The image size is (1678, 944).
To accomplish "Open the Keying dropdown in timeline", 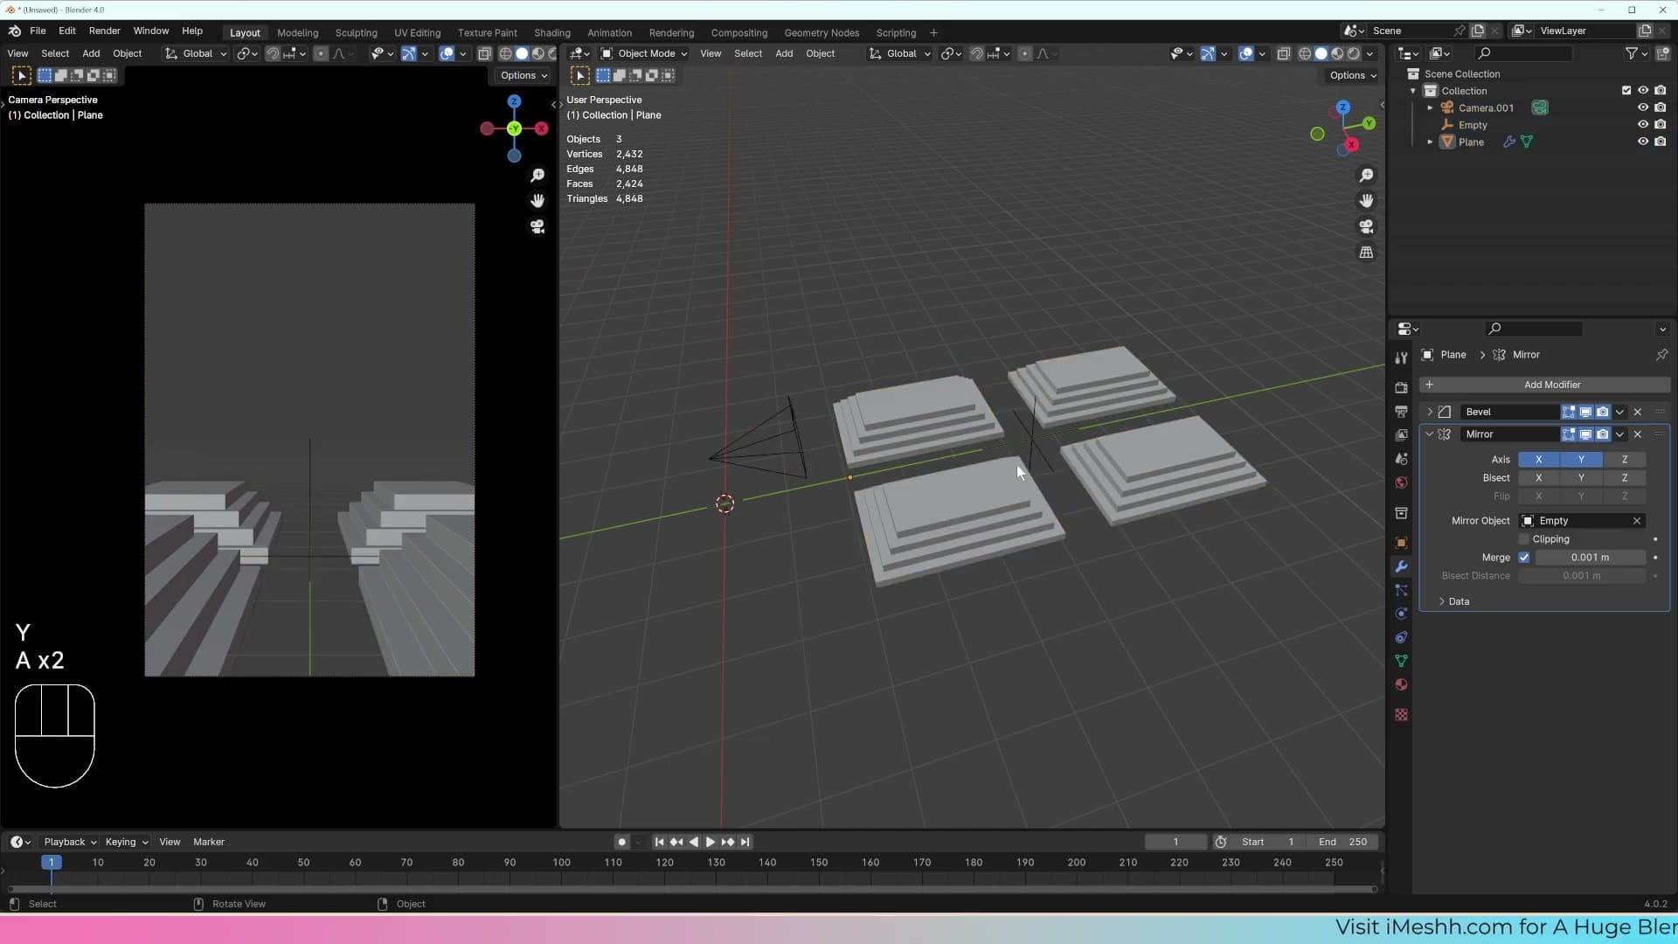I will click(127, 842).
